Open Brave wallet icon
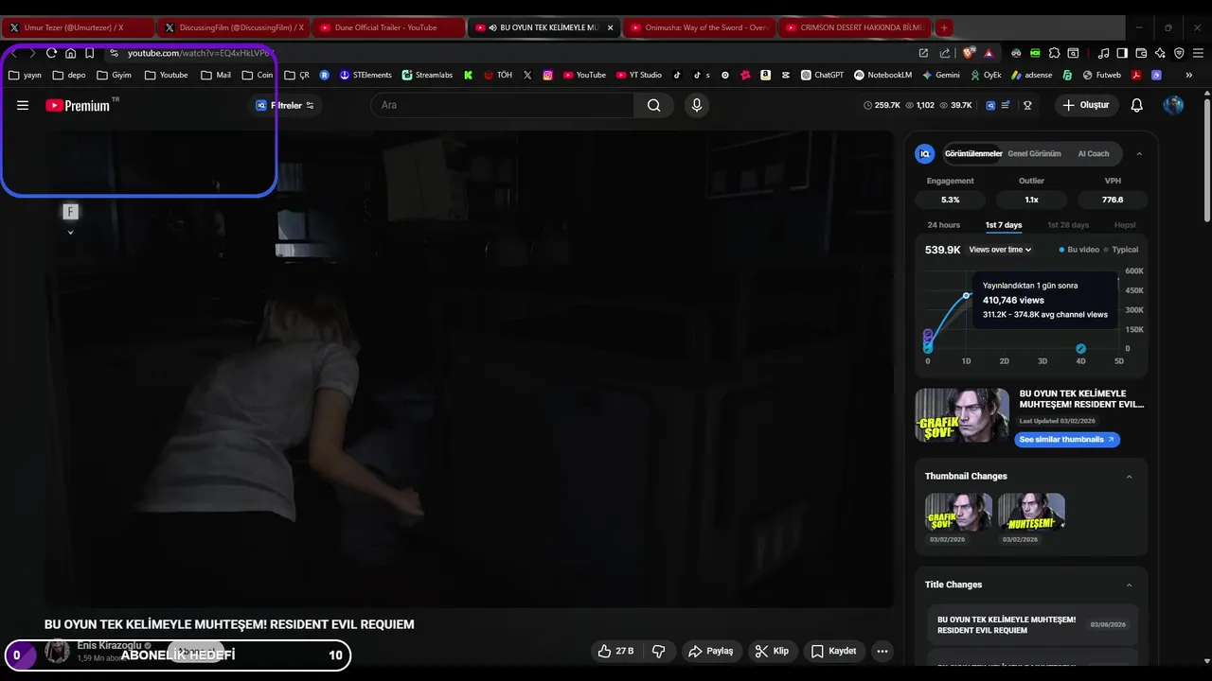The width and height of the screenshot is (1212, 681). click(1141, 53)
